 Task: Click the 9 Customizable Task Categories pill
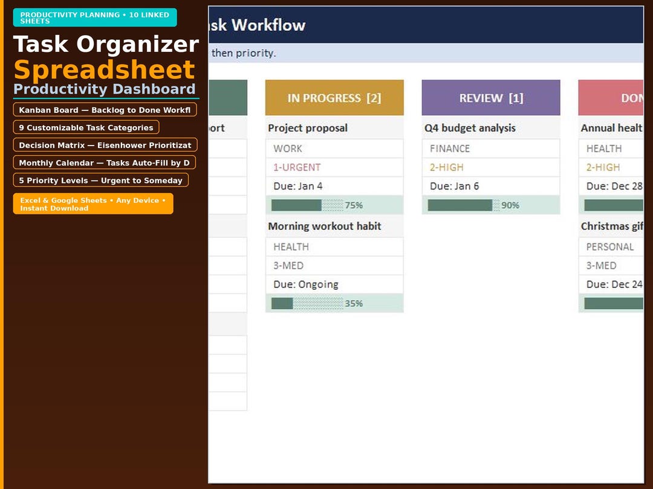tap(86, 127)
